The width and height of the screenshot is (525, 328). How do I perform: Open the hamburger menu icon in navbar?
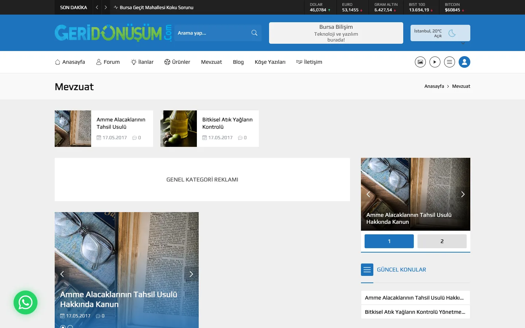click(450, 62)
